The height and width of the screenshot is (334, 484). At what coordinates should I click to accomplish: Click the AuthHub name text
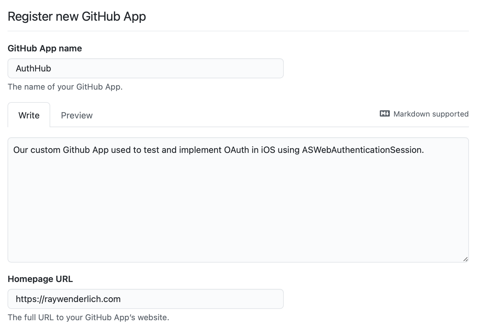coord(33,68)
